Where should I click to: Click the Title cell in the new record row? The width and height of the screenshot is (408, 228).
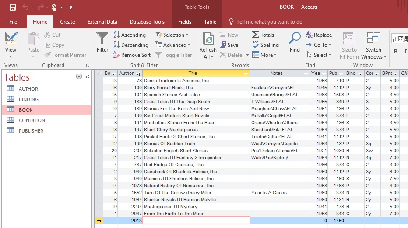pyautogui.click(x=196, y=221)
